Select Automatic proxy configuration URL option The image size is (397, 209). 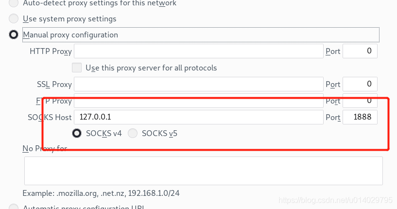[x=14, y=208]
